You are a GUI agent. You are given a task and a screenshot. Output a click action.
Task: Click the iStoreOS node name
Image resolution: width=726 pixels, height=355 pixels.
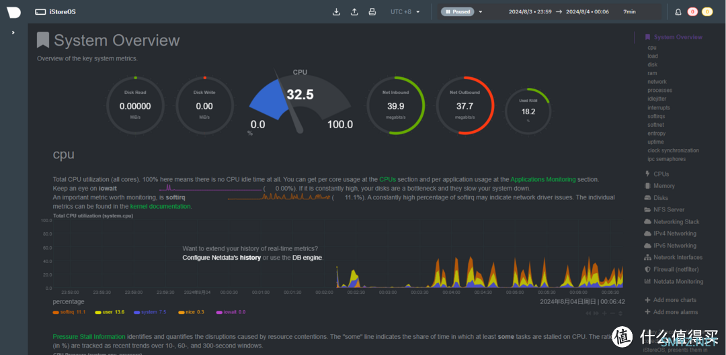tap(62, 12)
